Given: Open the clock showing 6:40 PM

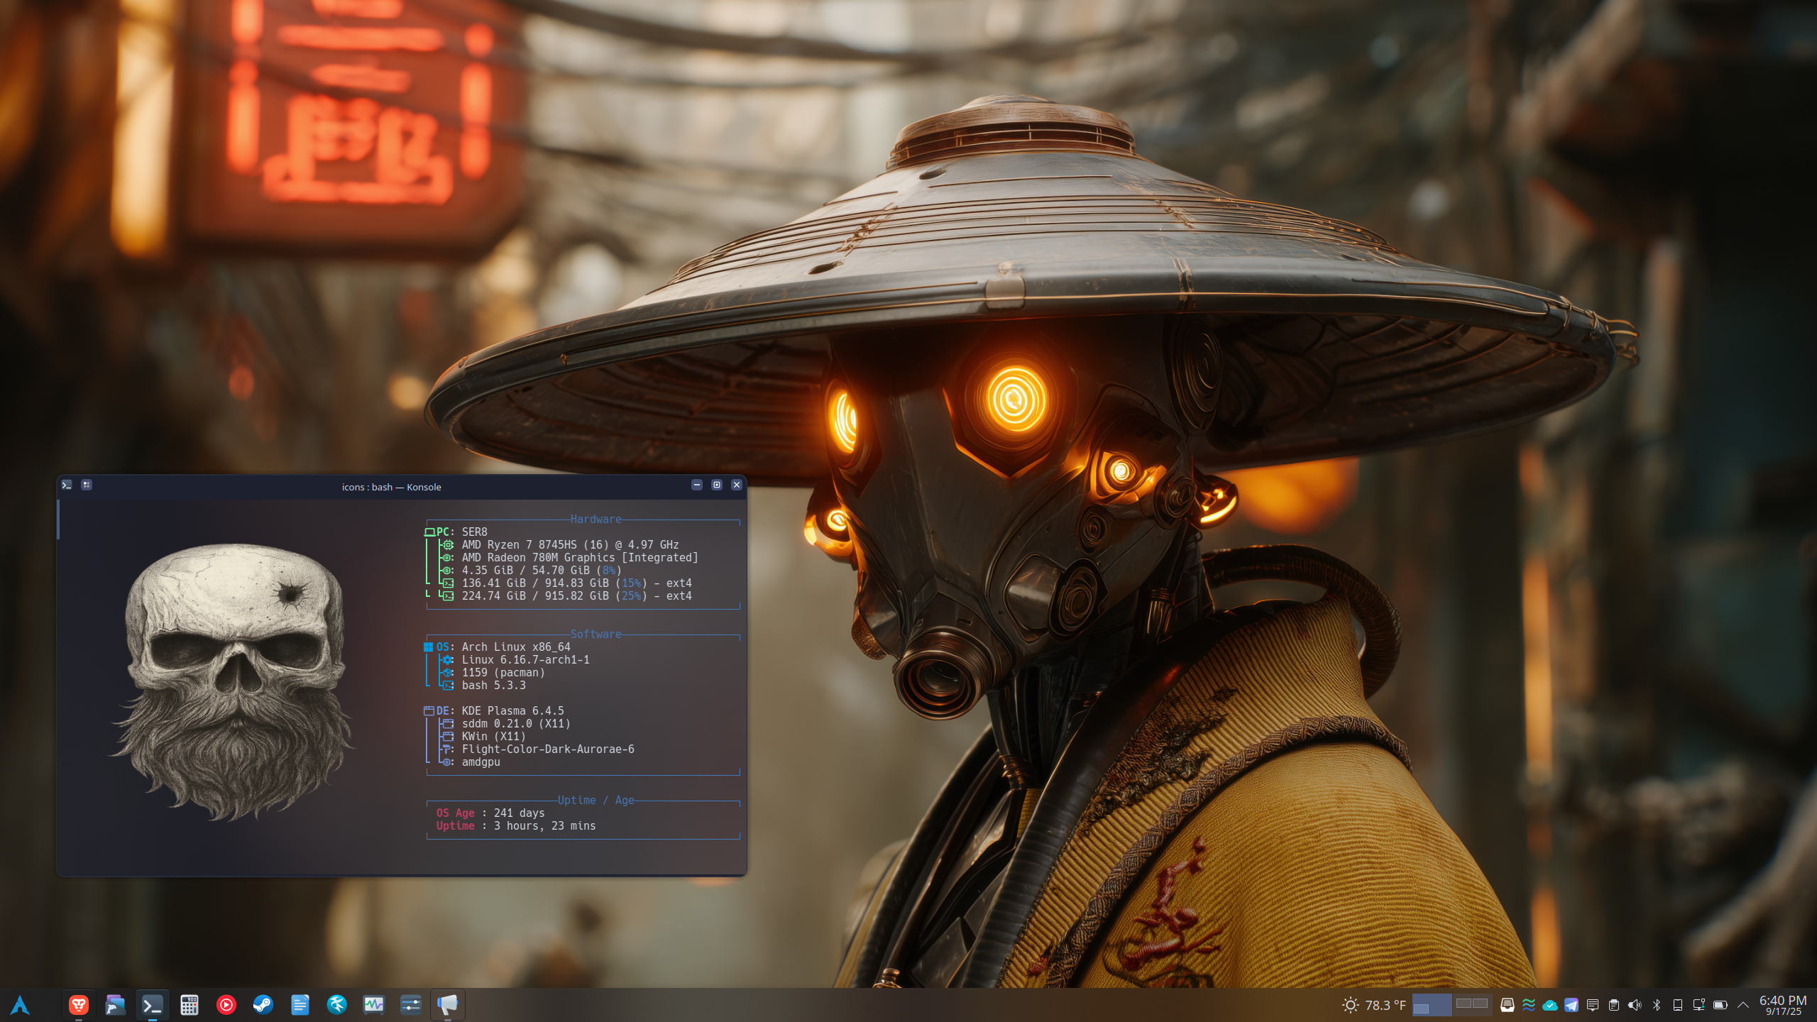Looking at the screenshot, I should coord(1782,1005).
